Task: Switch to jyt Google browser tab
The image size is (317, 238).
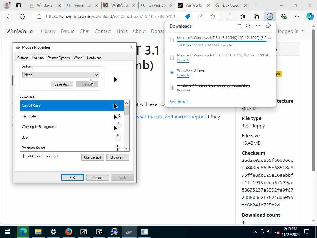Action: [x=231, y=5]
